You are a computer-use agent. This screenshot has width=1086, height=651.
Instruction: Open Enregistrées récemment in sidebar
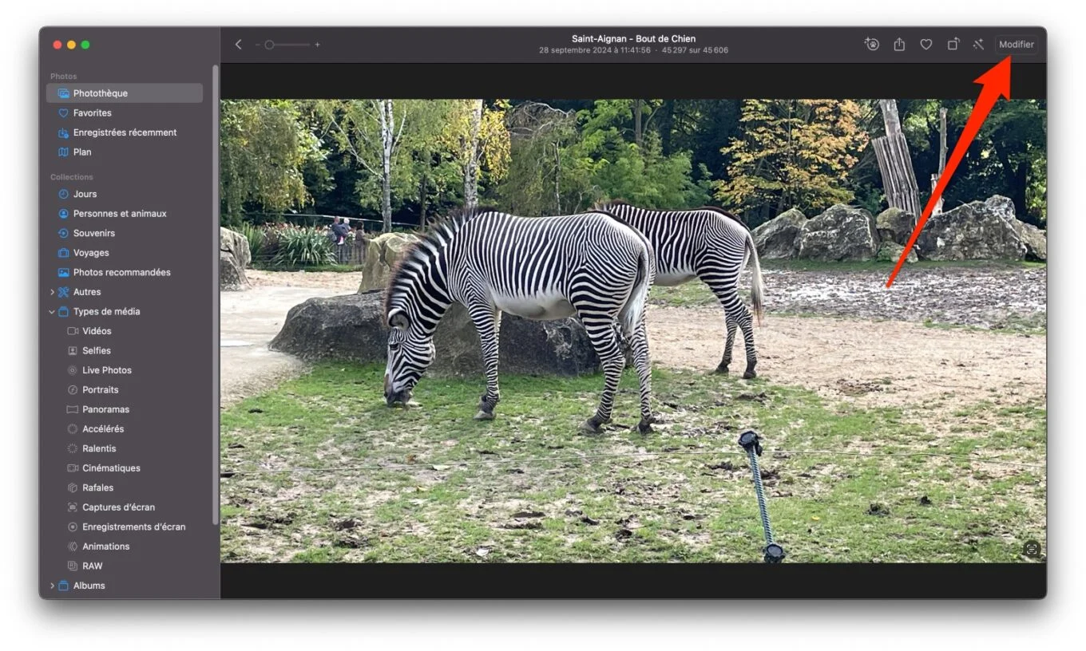(x=125, y=132)
